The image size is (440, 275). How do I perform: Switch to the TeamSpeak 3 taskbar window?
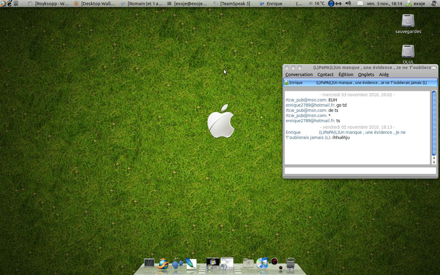(232, 4)
